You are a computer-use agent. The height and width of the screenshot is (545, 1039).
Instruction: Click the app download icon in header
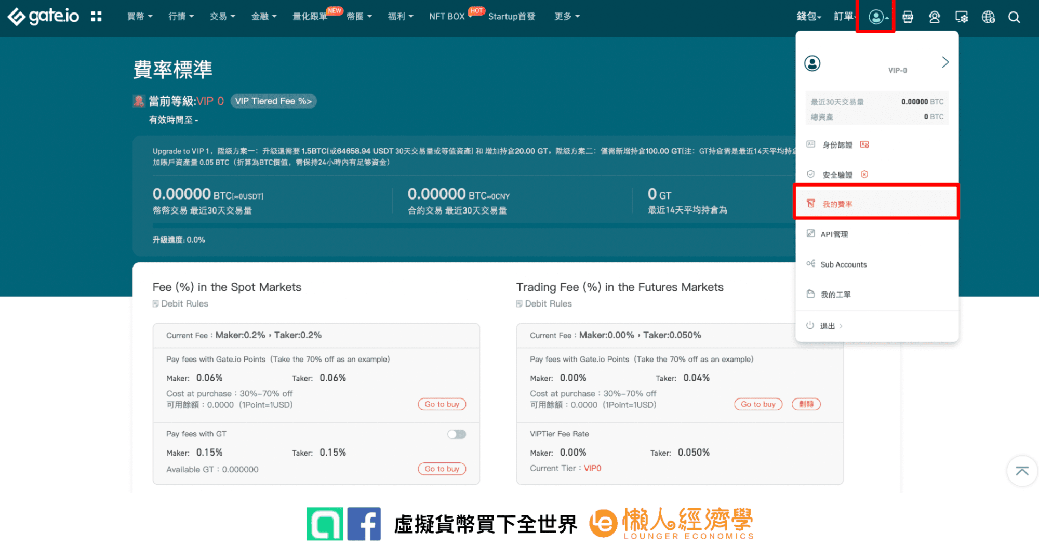click(908, 17)
